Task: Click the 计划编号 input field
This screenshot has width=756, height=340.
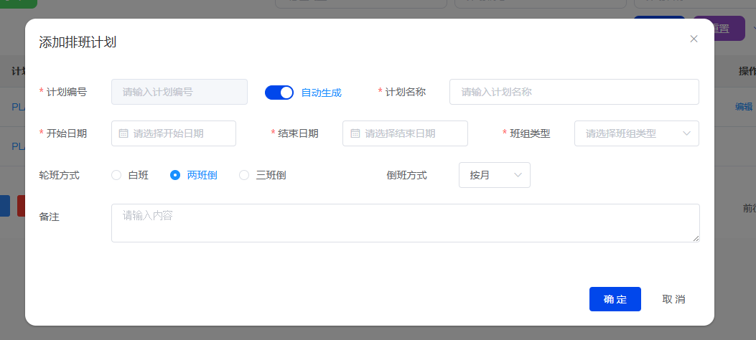Action: [179, 92]
